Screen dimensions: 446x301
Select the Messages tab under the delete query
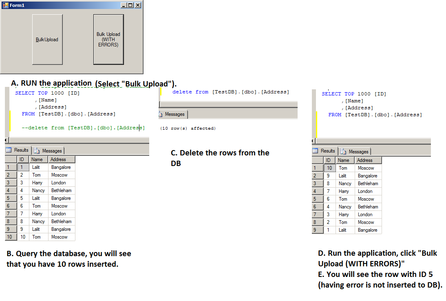[172, 114]
